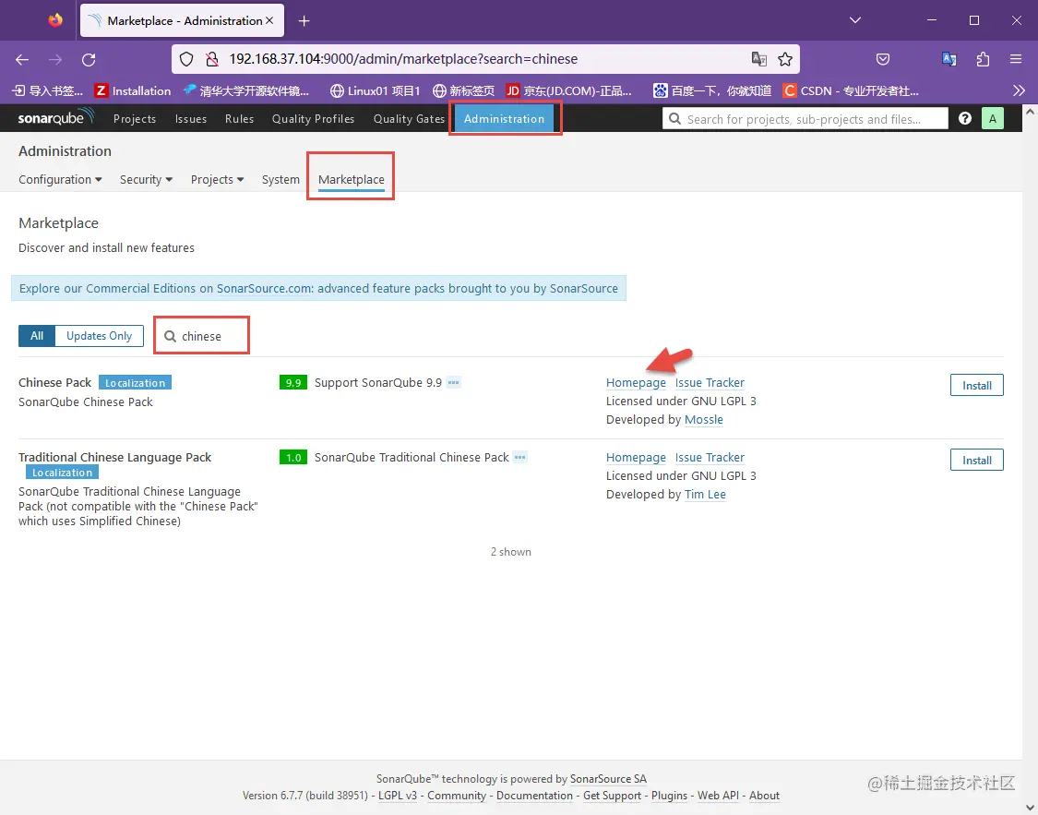
Task: Click the SonarQube logo
Action: click(56, 118)
